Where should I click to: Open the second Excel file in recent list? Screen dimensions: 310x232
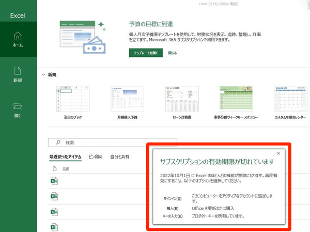click(54, 196)
